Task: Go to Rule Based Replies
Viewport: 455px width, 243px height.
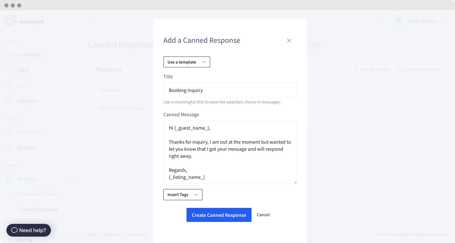Action: (x=37, y=194)
